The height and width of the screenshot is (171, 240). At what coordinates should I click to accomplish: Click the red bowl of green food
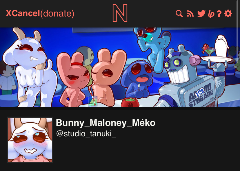[130, 102]
